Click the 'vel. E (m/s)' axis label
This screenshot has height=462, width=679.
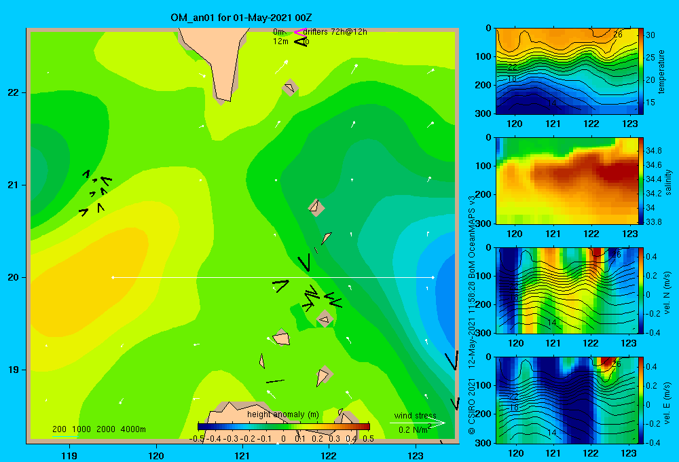[667, 402]
